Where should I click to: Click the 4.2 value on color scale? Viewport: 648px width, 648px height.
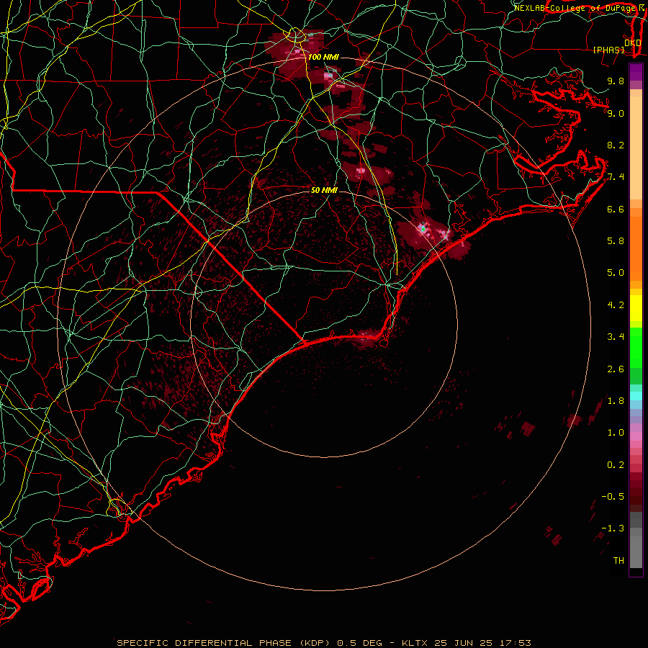[x=616, y=305]
